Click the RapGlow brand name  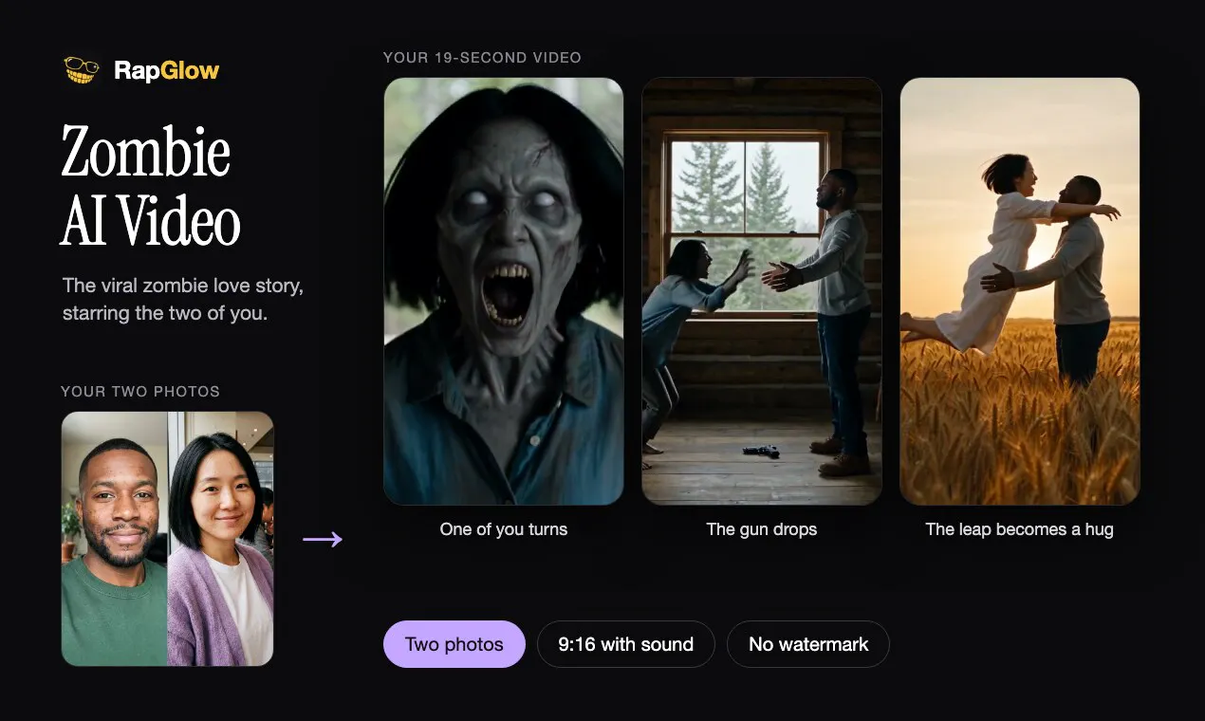pos(166,70)
